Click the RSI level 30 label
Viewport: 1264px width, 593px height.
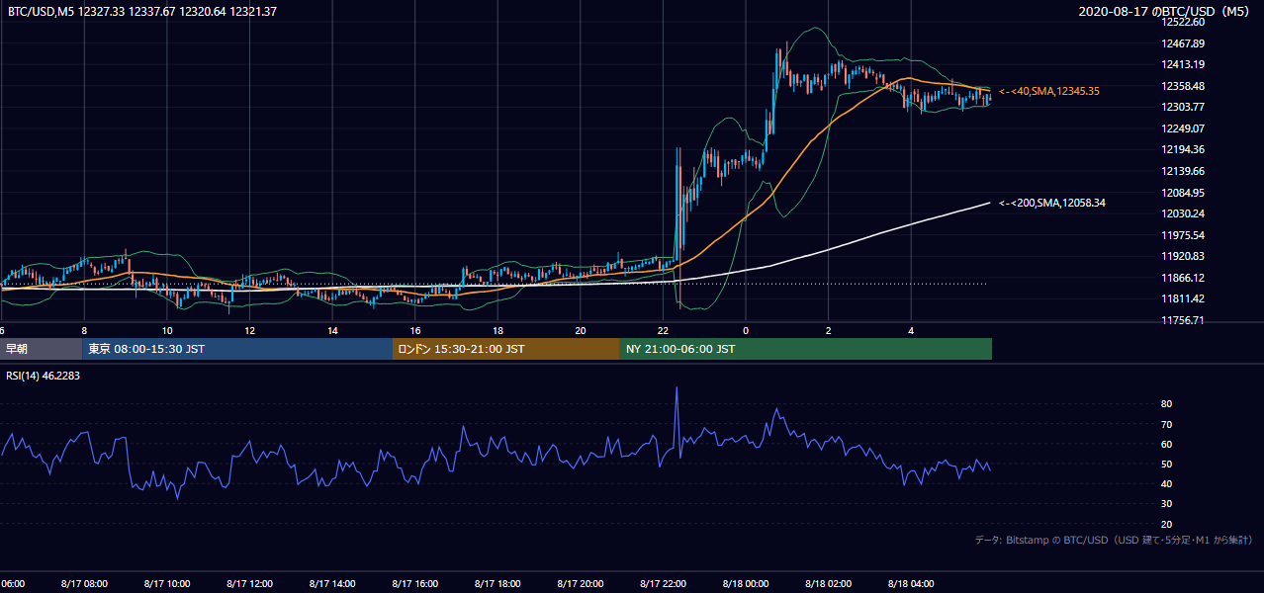point(1167,504)
